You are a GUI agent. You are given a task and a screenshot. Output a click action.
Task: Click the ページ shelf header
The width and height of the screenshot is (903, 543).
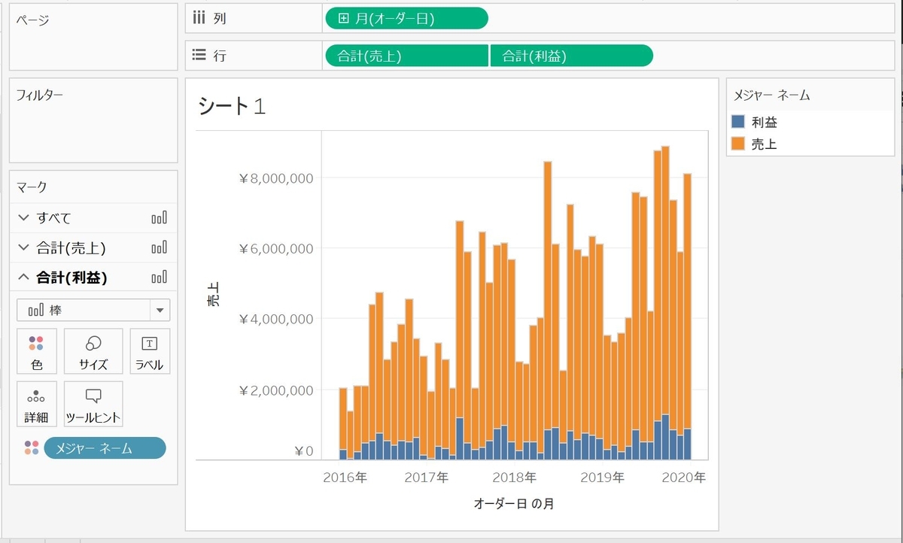(x=32, y=20)
